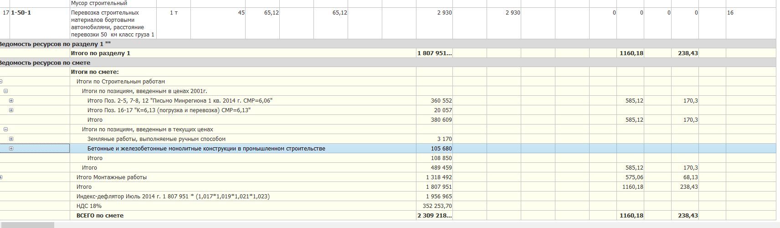This screenshot has height=228, width=780.
Task: Select position code '1-50-1' cell
Action: 21,13
